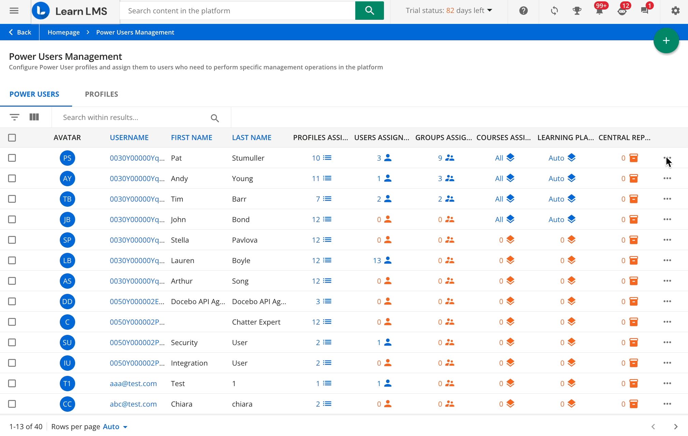The height and width of the screenshot is (436, 688).
Task: Check the row checkbox for Lauren Boyle
Action: point(12,260)
